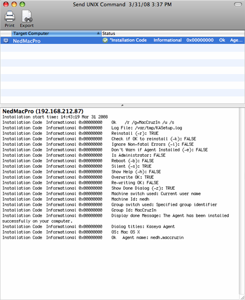245x300 pixels.
Task: Click the yellow minimize window button
Action: (x=14, y=4)
